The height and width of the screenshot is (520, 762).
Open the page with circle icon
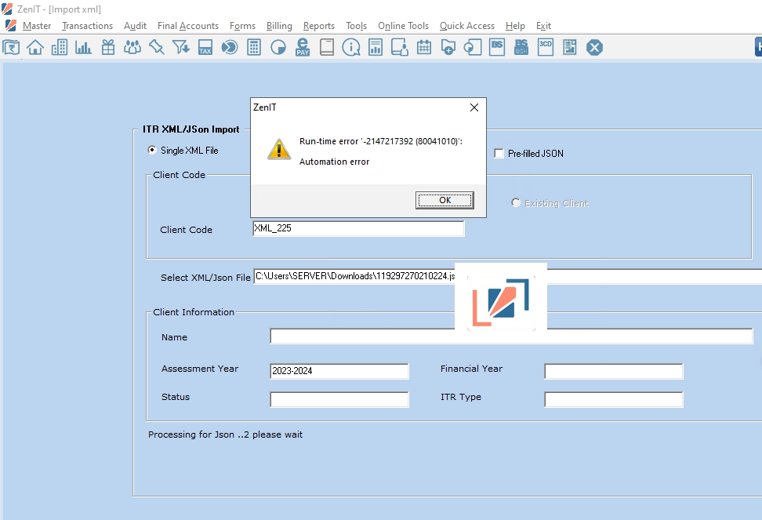473,47
